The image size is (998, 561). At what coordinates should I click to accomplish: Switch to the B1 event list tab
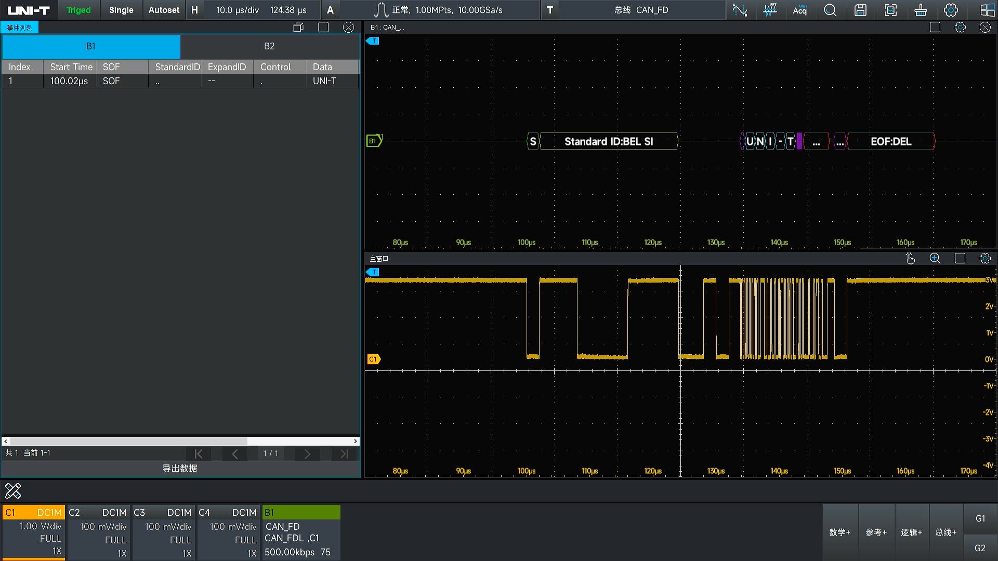coord(91,46)
